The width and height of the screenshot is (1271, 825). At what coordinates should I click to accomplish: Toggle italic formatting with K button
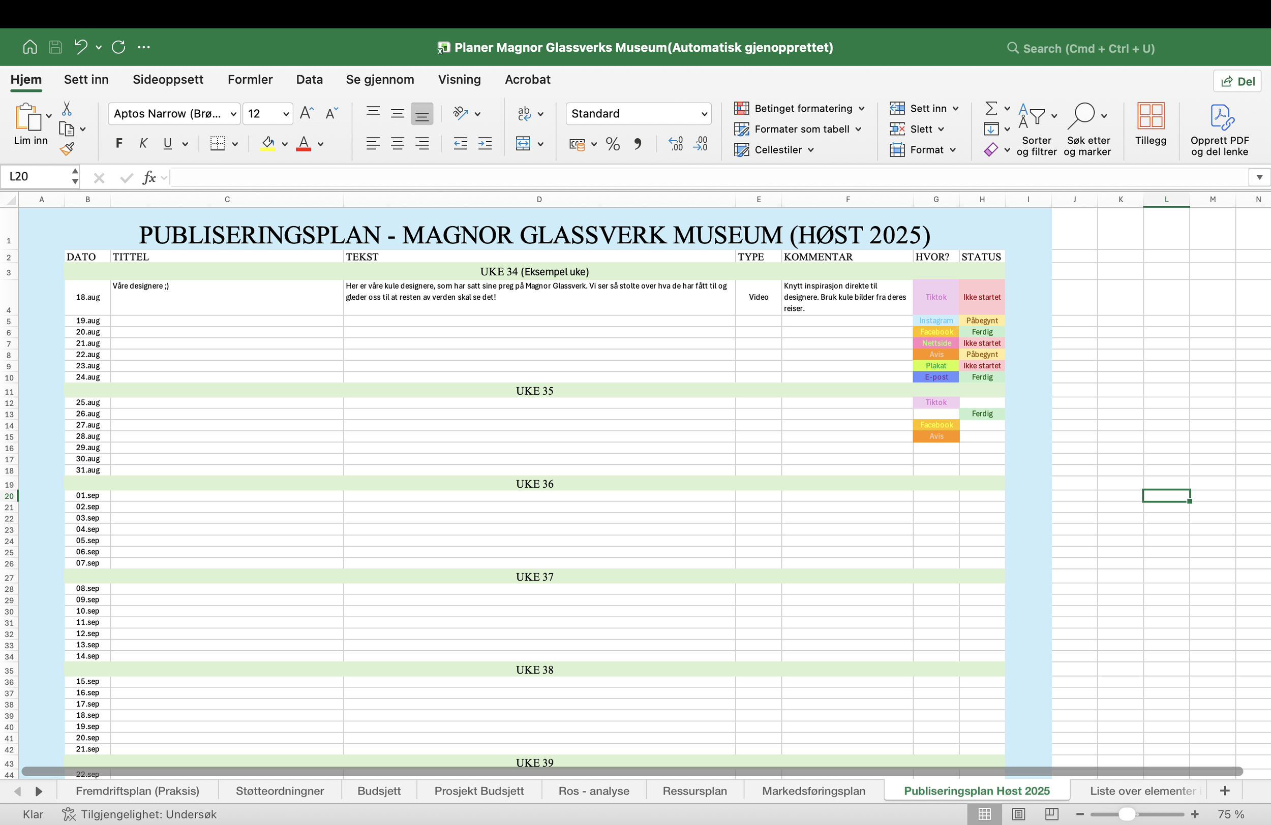(143, 144)
